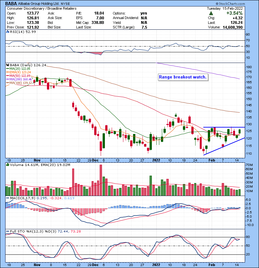The width and height of the screenshot is (259, 268).
Task: Click the MA(200) 168.46 legend entry
Action: [x=21, y=79]
